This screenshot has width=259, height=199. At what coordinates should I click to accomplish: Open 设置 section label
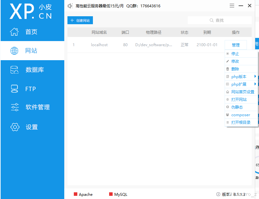coord(32,127)
